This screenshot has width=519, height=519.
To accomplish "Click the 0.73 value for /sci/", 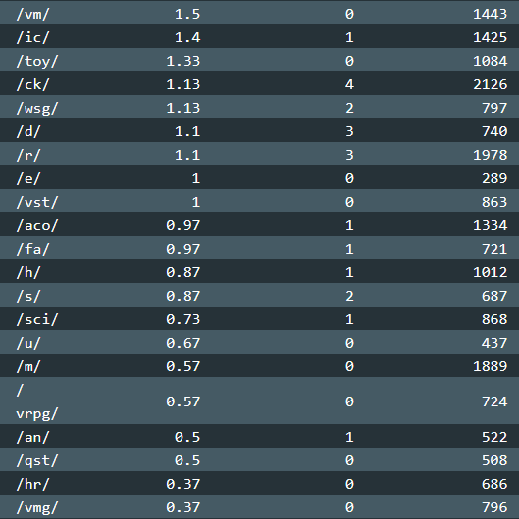I will tap(183, 320).
